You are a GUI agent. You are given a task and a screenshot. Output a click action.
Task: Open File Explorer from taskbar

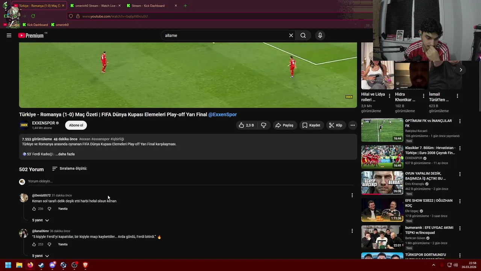19,265
